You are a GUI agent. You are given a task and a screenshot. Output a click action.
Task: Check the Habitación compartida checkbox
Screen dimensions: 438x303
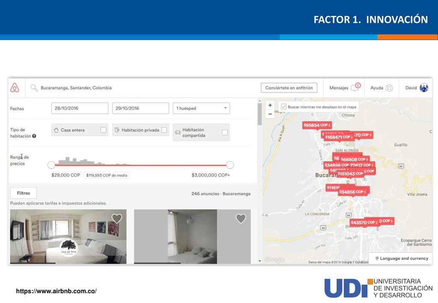(225, 132)
